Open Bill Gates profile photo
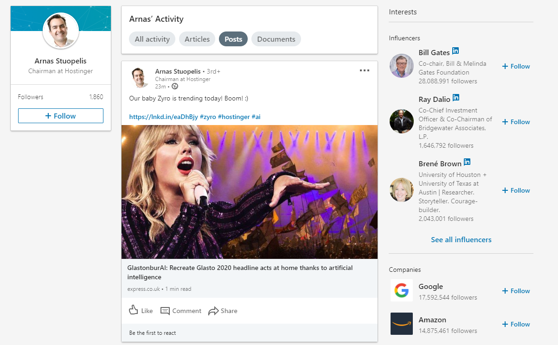This screenshot has height=345, width=558. tap(402, 66)
